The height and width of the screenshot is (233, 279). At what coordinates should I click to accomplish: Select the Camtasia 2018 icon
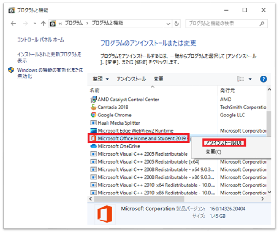[94, 107]
